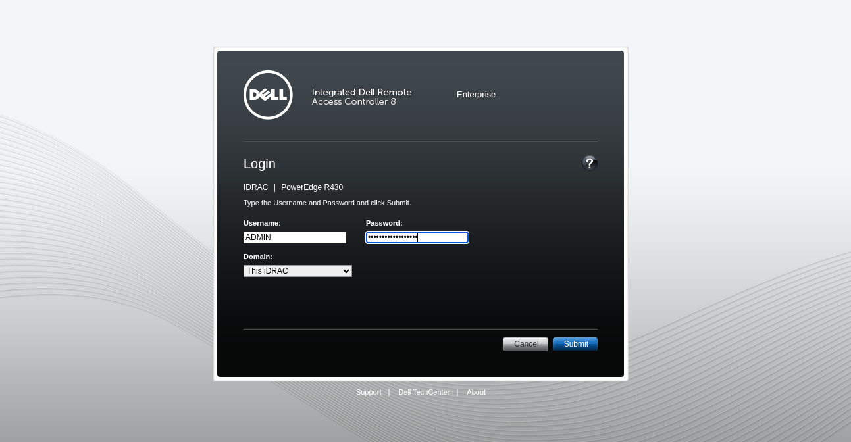Open the Dell TechCenter link
The image size is (851, 442).
(424, 392)
